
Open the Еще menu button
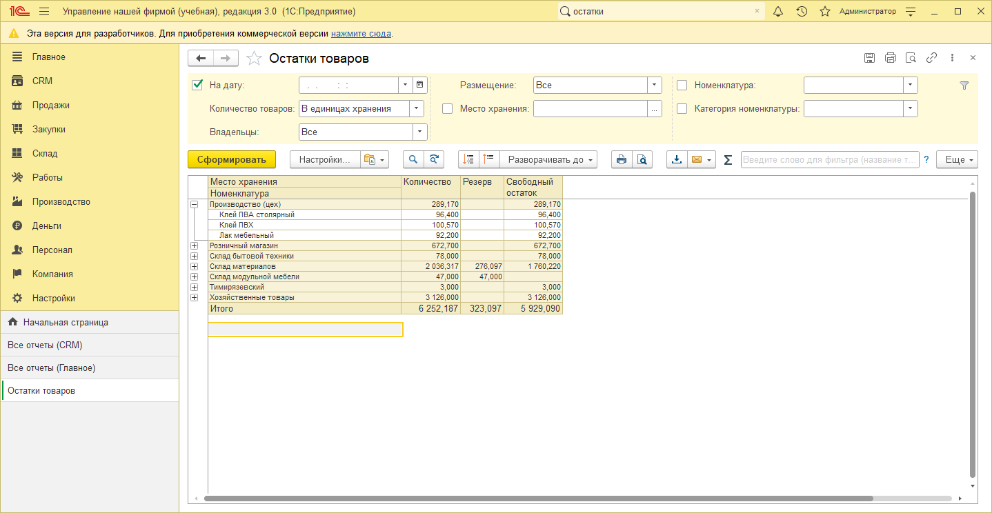point(957,159)
